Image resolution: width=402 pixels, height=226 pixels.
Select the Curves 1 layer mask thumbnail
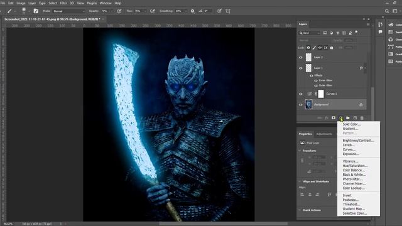click(x=321, y=94)
